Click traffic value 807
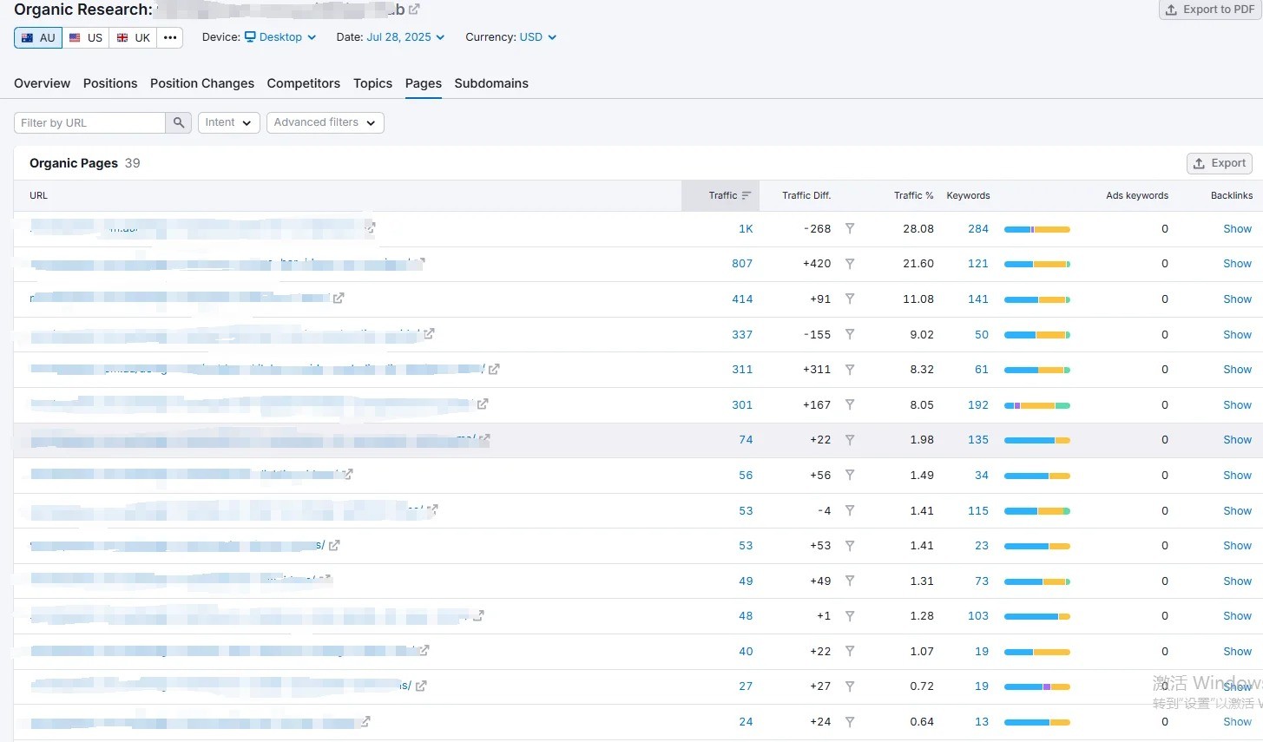This screenshot has width=1263, height=742. (x=742, y=264)
